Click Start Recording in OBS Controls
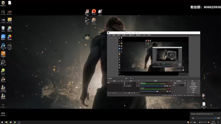 (x=193, y=85)
